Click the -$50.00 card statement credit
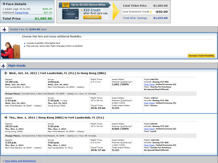Viewport: 218px width, 163px height. [x=161, y=12]
